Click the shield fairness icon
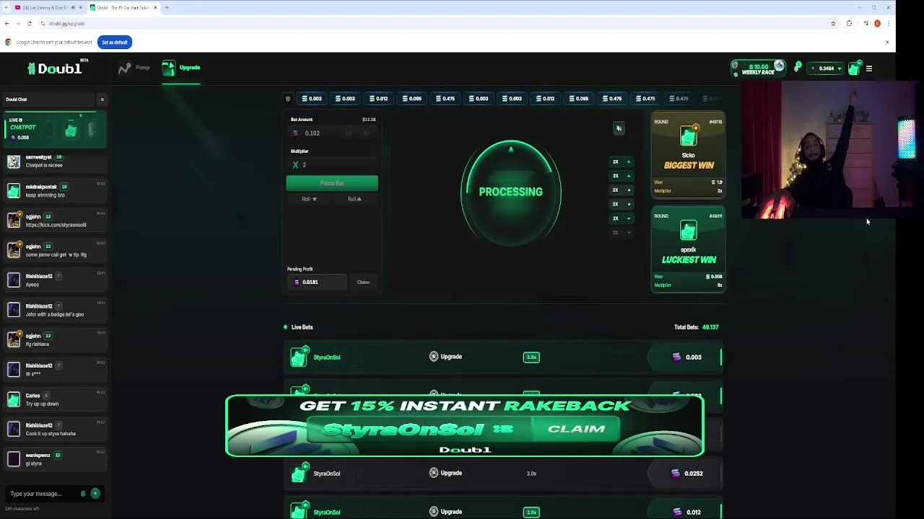The width and height of the screenshot is (924, 519). pyautogui.click(x=288, y=99)
